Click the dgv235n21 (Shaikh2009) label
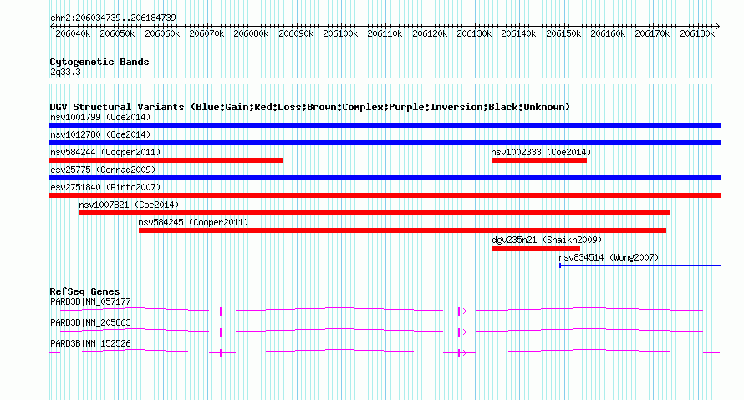Image resolution: width=744 pixels, height=400 pixels. pyautogui.click(x=547, y=240)
